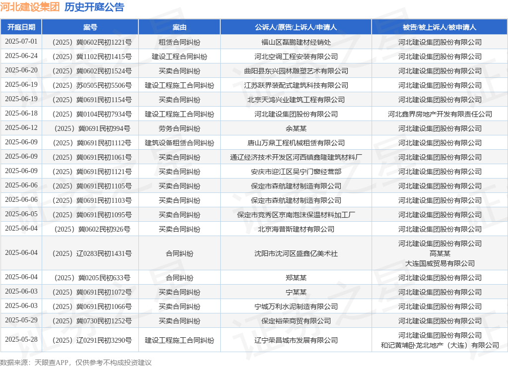Click case number (2025)冀0205民初633号
The height and width of the screenshot is (367, 508).
[x=92, y=278]
